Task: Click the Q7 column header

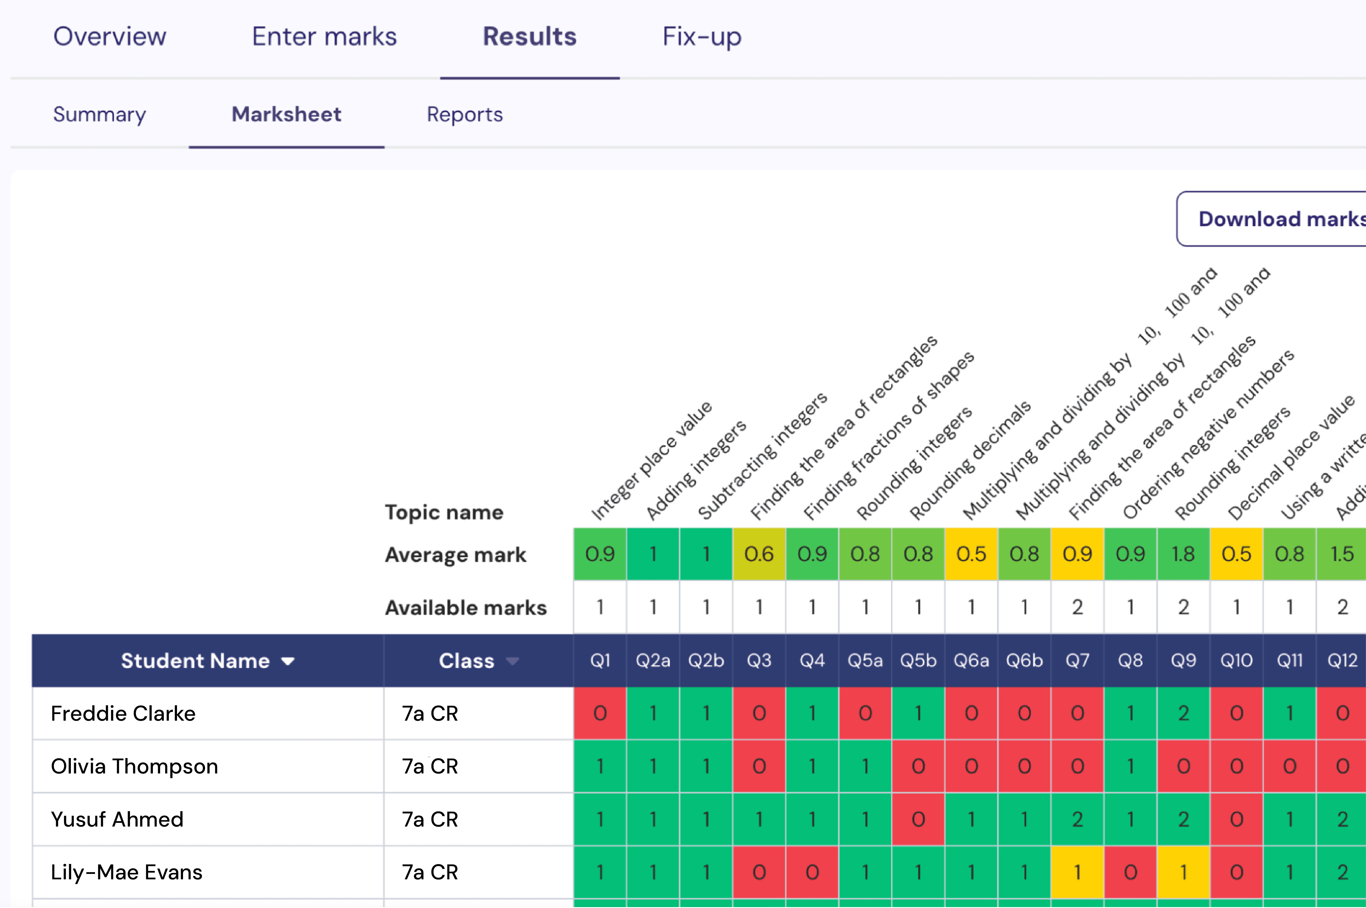Action: [x=1077, y=661]
